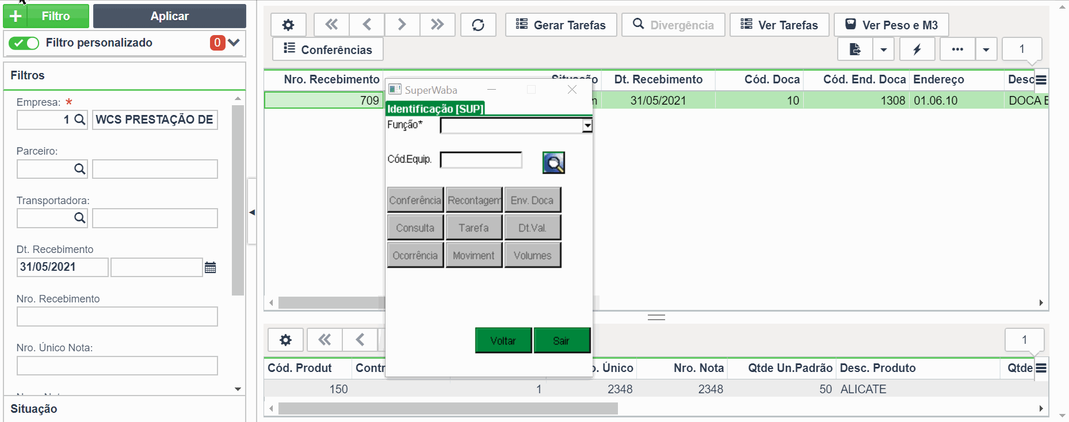1069x422 pixels.
Task: Open the Transportadora search magnifier
Action: (80, 218)
